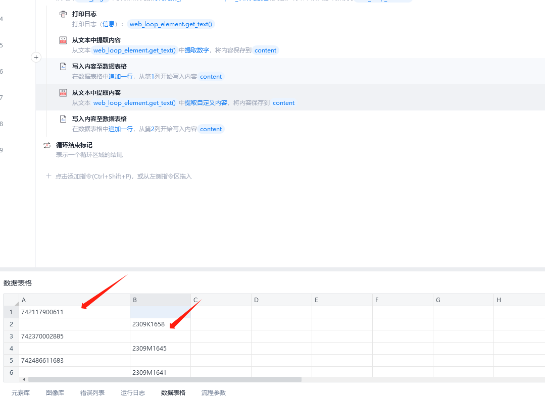Select the 循环结束标记 step title
This screenshot has width=545, height=399.
74,145
